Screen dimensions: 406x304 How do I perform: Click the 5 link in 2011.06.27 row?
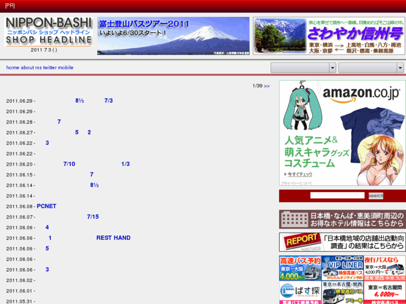tap(77, 132)
